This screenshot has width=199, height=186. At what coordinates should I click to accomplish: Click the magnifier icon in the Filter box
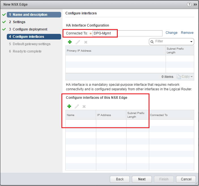click(x=152, y=41)
